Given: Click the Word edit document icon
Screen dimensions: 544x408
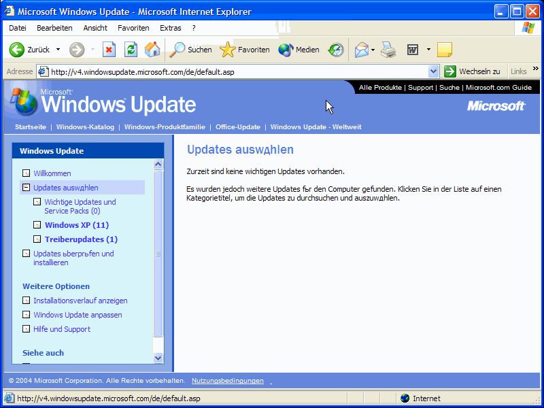Looking at the screenshot, I should 413,50.
